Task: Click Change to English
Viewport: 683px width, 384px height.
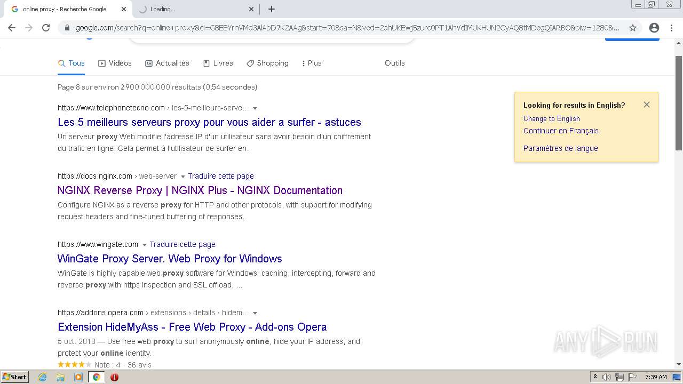Action: 551,118
